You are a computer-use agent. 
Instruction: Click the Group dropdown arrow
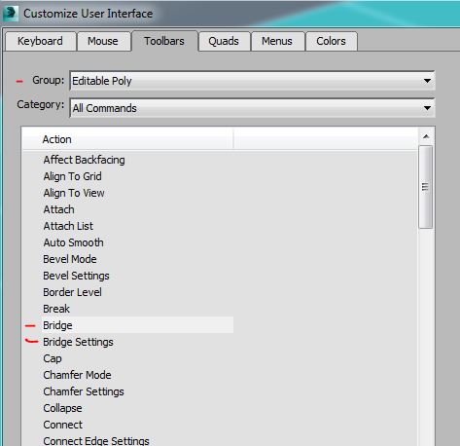427,81
